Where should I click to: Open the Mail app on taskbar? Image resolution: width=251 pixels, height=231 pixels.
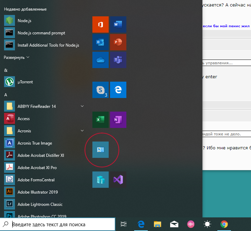pyautogui.click(x=174, y=224)
